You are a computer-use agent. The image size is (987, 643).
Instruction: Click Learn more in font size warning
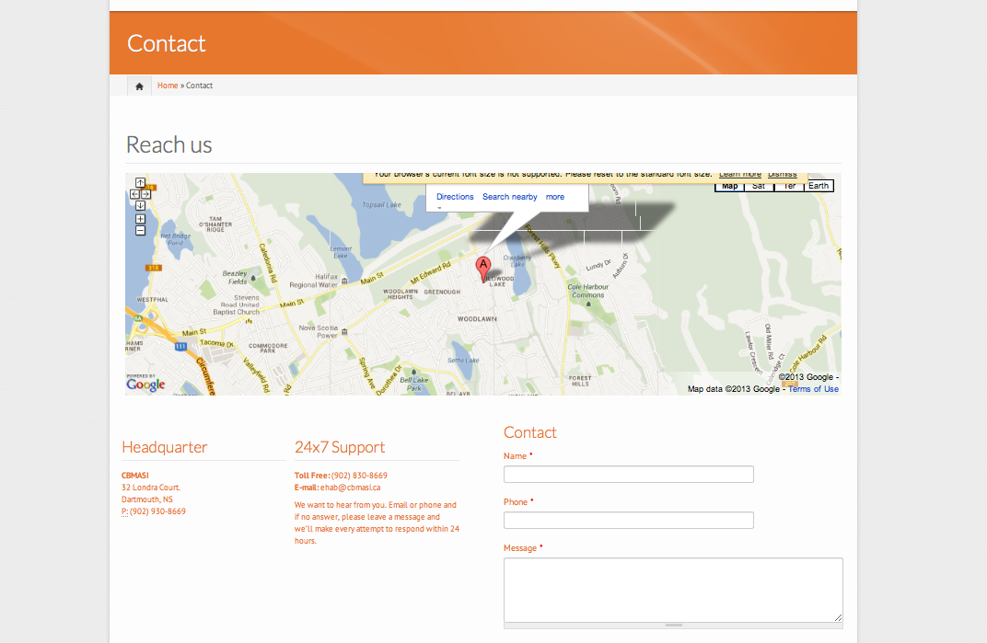tap(740, 174)
